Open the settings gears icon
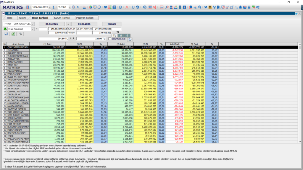 [258, 7]
